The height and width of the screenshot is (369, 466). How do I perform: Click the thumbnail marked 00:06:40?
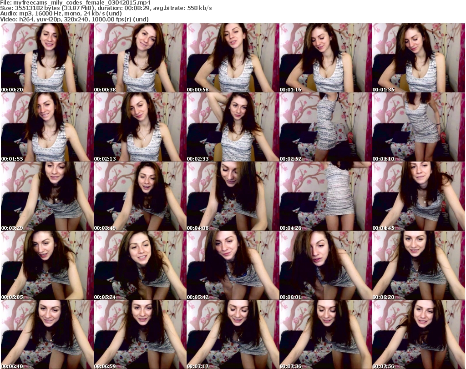pyautogui.click(x=47, y=334)
